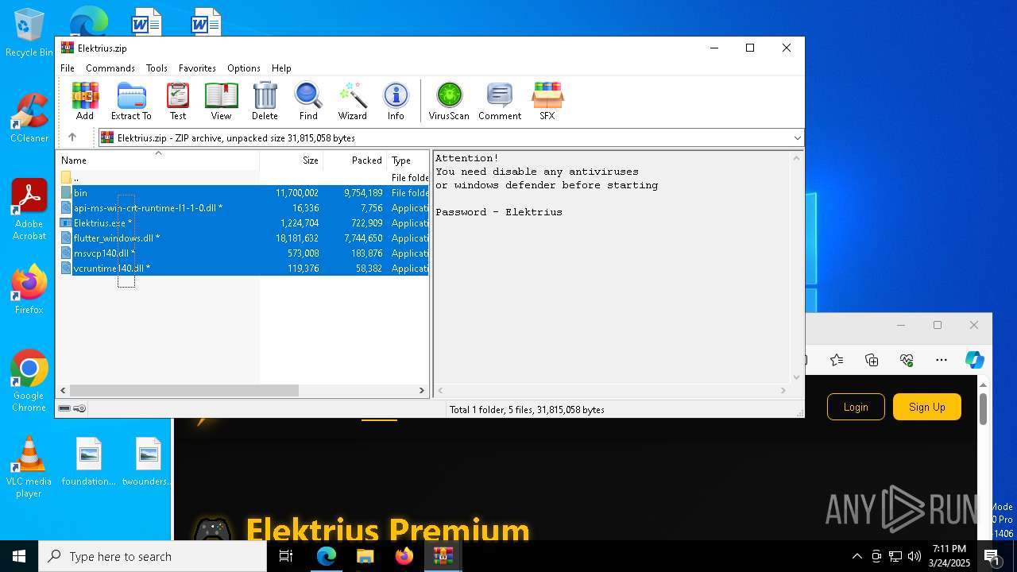Open File Explorer from the taskbar
Screen dimensions: 1017x572
pos(365,556)
